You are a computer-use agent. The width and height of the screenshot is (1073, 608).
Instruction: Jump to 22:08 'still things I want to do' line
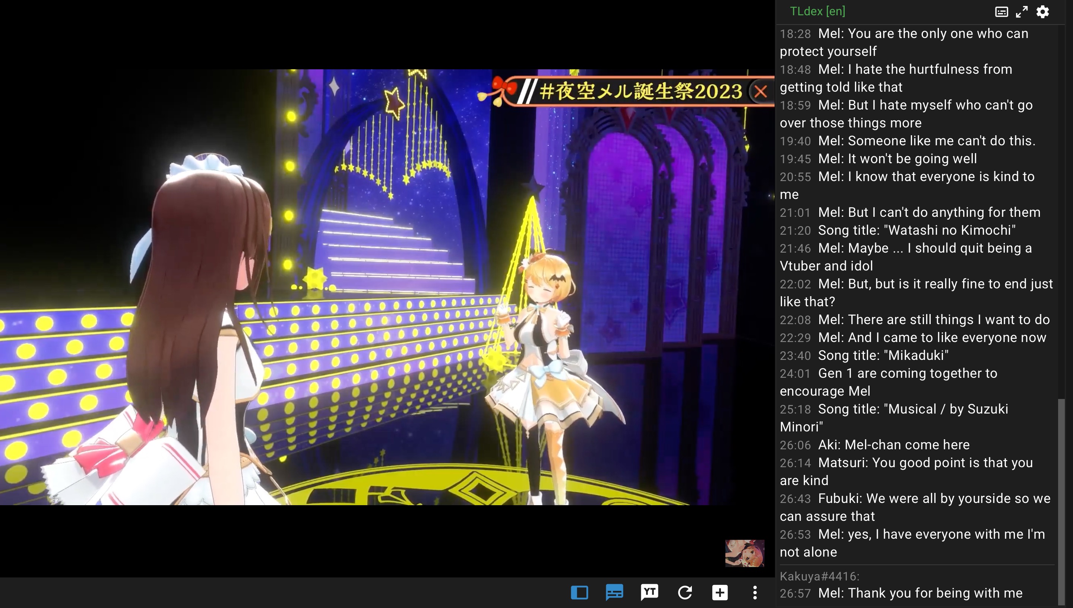(x=917, y=319)
